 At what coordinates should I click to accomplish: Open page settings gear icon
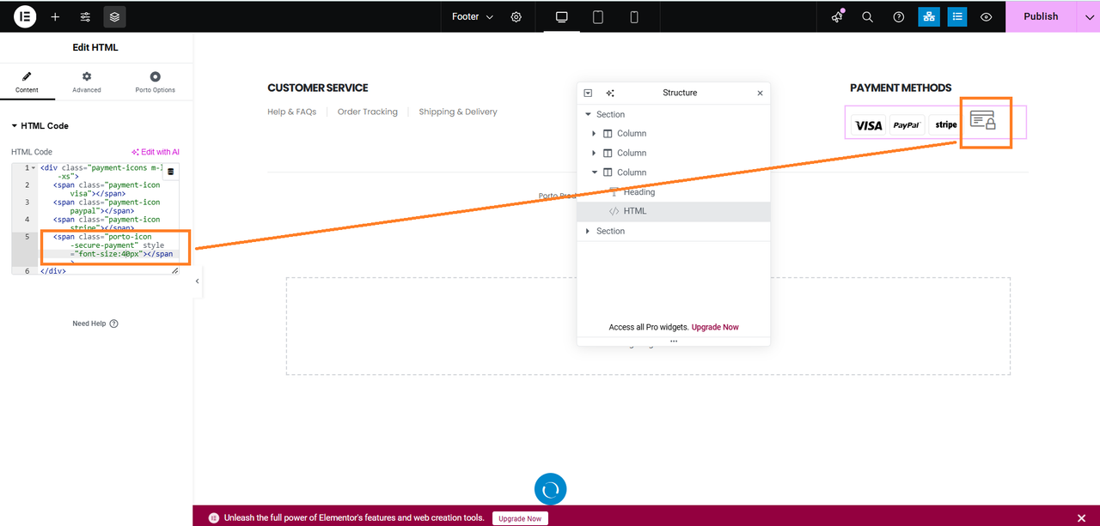point(516,16)
